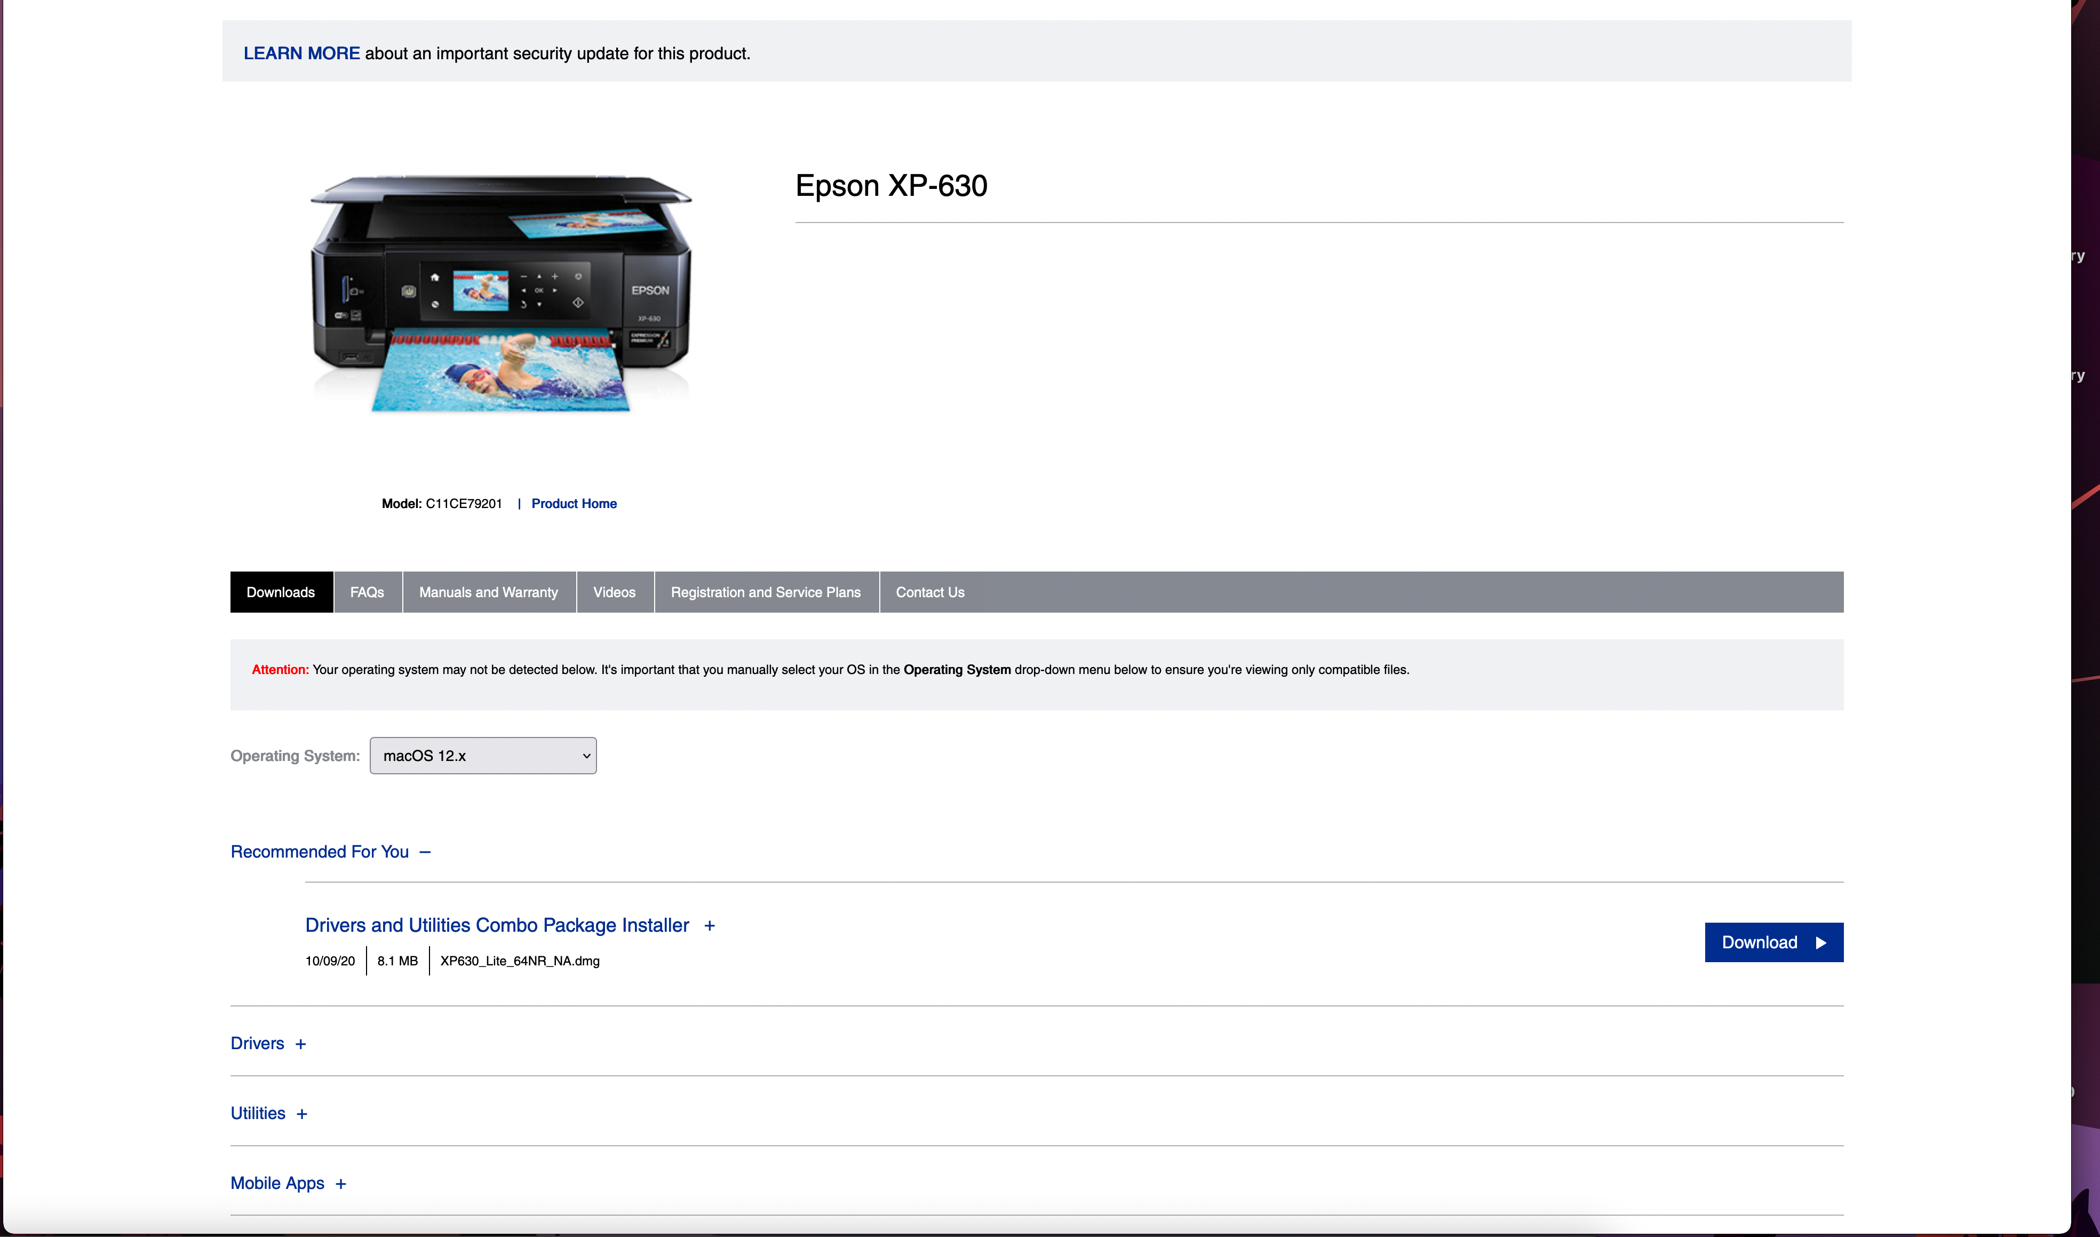Go to the Videos tab
This screenshot has height=1237, width=2100.
614,592
